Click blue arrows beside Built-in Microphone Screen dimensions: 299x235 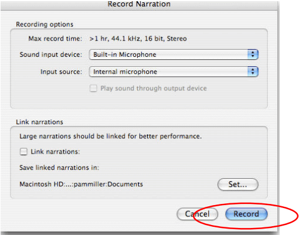click(253, 55)
